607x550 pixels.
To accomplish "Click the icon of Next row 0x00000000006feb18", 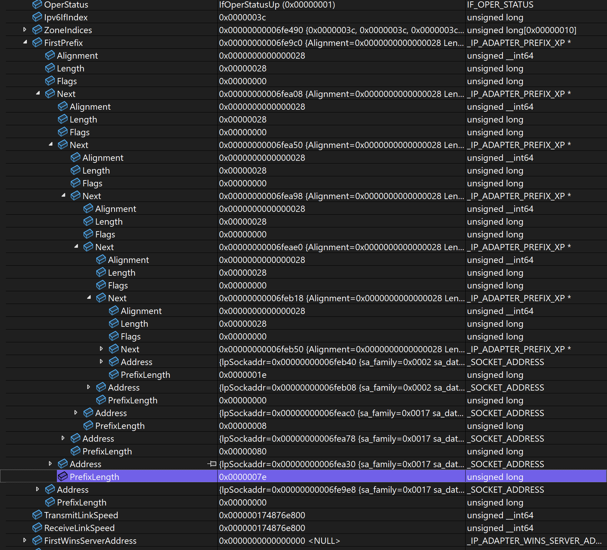I will [x=101, y=298].
